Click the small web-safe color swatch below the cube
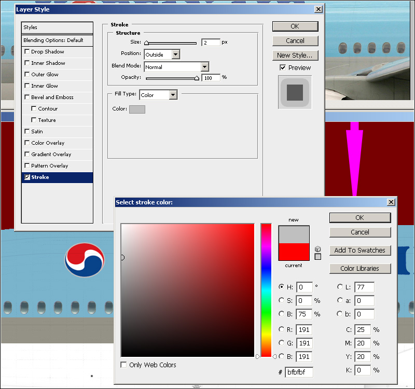Screen dimensions: 415x389 pyautogui.click(x=318, y=256)
